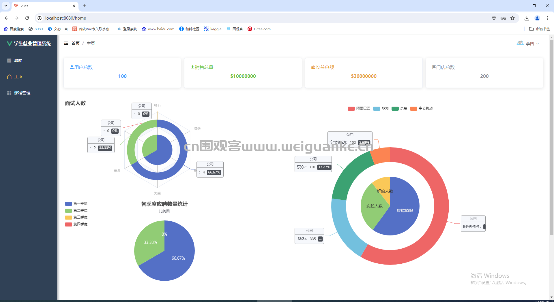Screen dimensions: 554x302
Task: Reload the page with refresh icon
Action: coord(27,18)
